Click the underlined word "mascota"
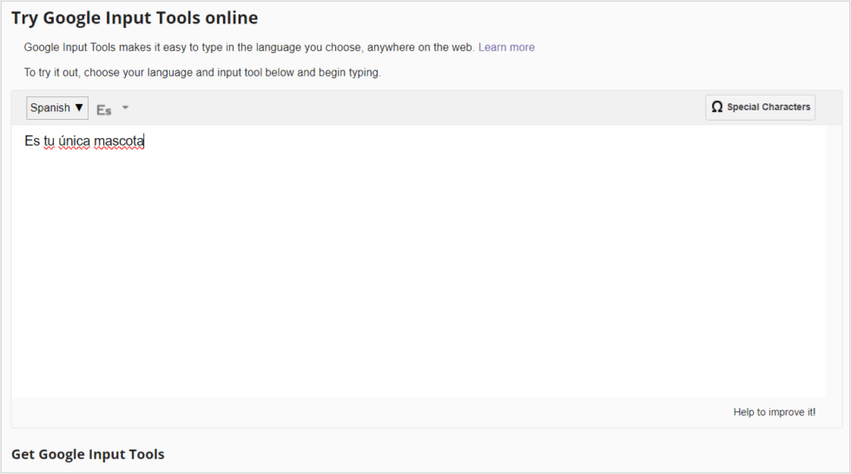 (x=119, y=142)
